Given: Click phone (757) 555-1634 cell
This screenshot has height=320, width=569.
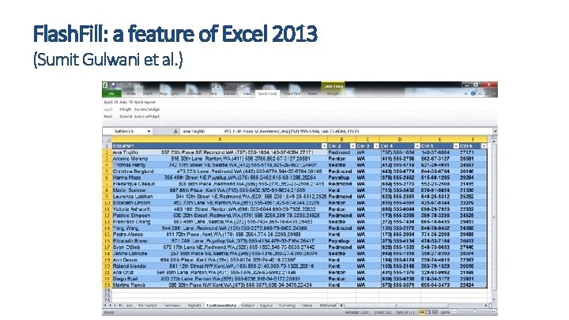Looking at the screenshot, I should [400, 152].
